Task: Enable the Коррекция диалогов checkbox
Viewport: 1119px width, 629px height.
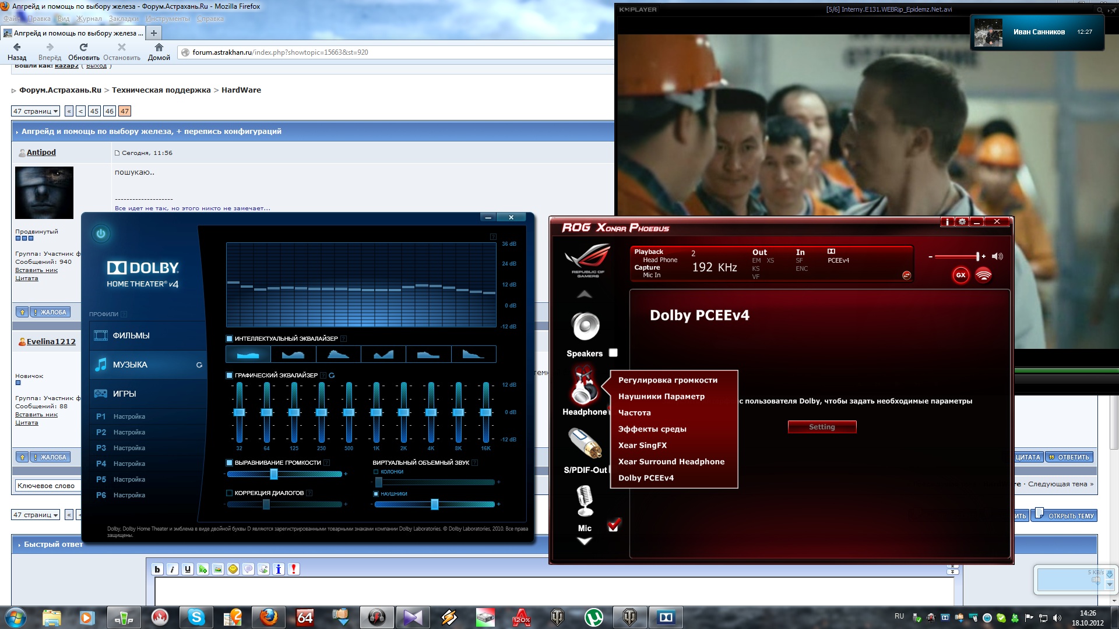Action: (230, 493)
